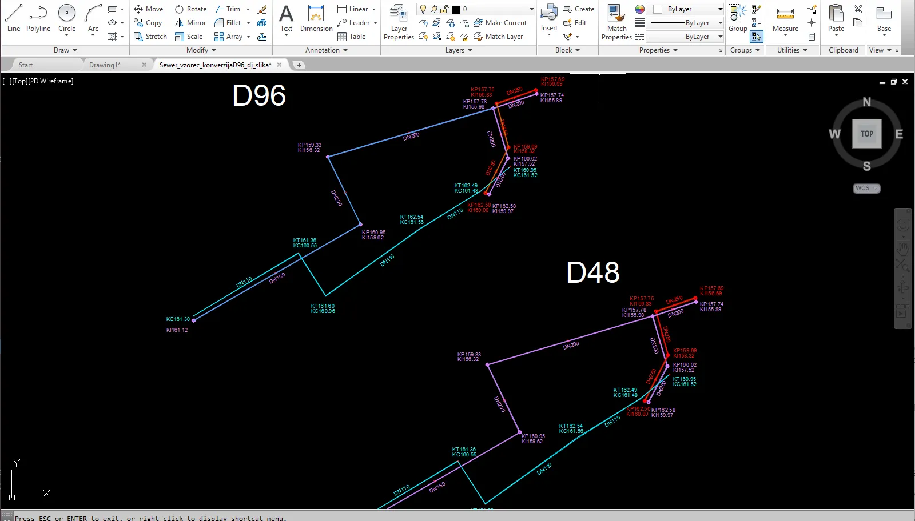The width and height of the screenshot is (915, 521).
Task: Click the Text annotation tool
Action: coord(286,17)
